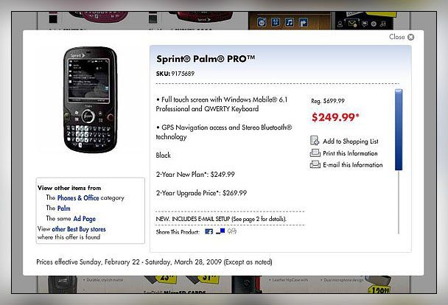Click the printer icon beside Print this Information
Screen dimensions: 448x305
(x=315, y=153)
